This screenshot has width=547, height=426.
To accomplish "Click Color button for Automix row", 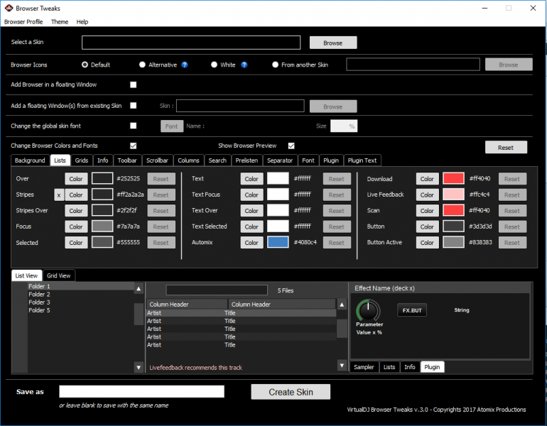I will [251, 243].
